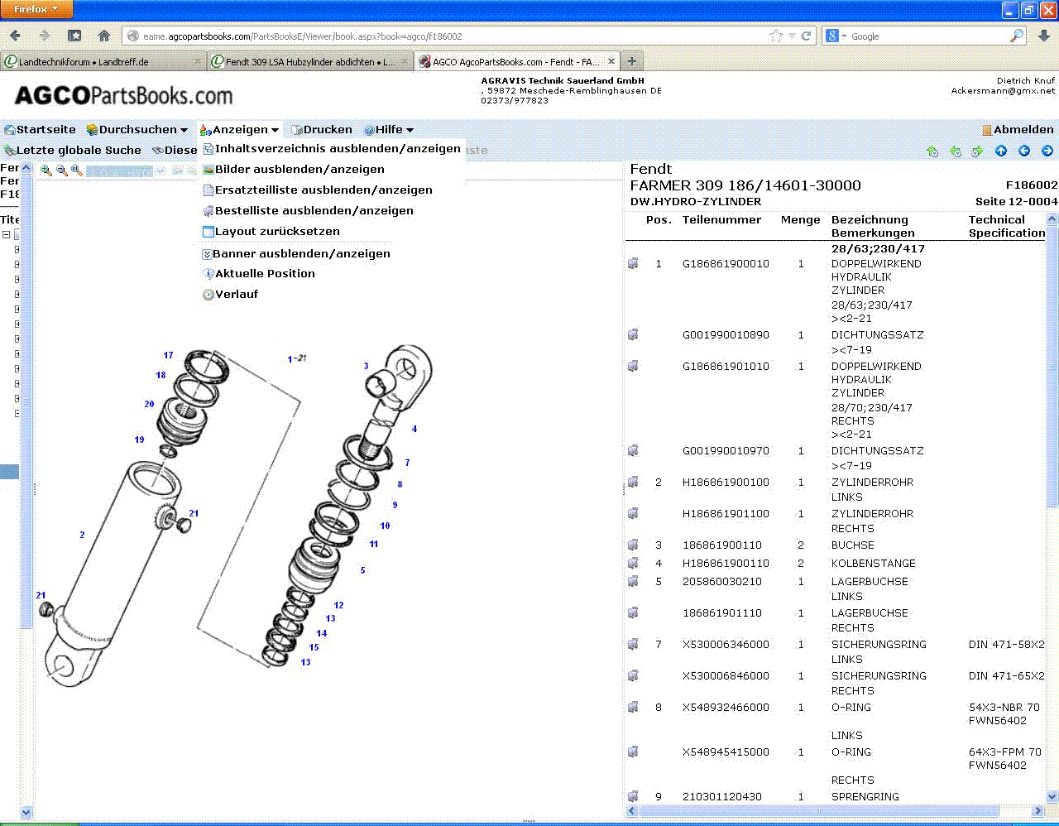1059x826 pixels.
Task: Click the Abmelden logout link
Action: (1023, 130)
